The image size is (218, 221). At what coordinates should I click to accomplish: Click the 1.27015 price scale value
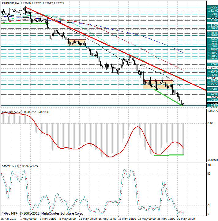[x=212, y=68]
